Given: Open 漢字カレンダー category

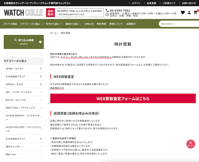Looking at the screenshot, I should click(x=24, y=146).
